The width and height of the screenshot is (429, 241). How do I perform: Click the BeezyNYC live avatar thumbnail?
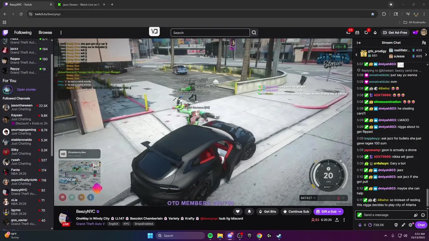pos(66,219)
